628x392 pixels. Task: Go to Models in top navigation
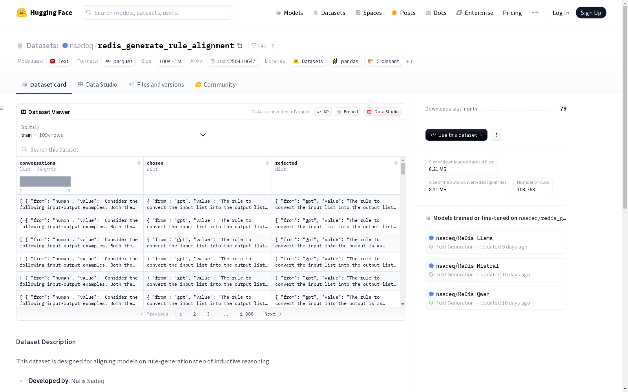289,13
